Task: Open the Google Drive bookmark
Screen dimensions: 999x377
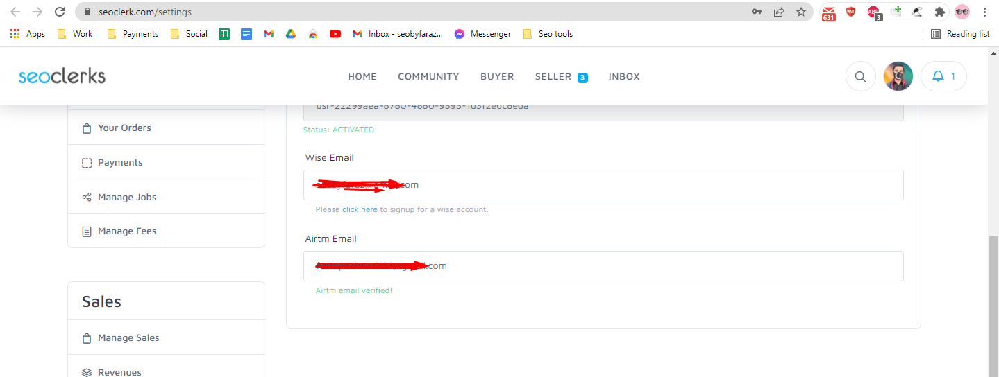Action: coord(291,34)
